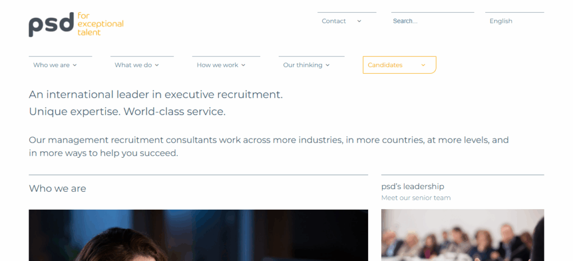Viewport: 573px width, 261px height.
Task: Click the psd logo
Action: [x=76, y=24]
